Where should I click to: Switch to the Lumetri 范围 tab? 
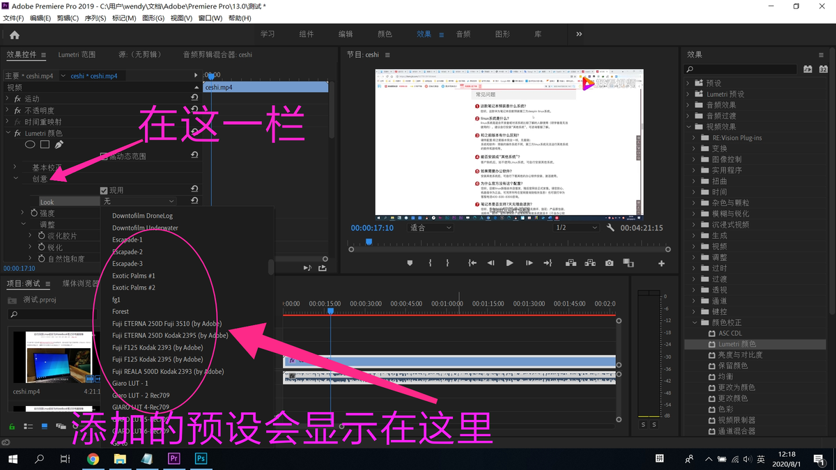[x=77, y=54]
